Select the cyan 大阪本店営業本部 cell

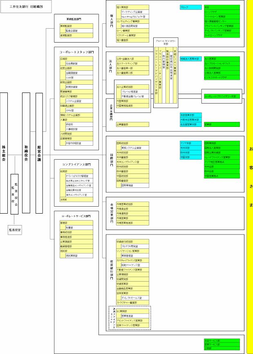point(191,120)
